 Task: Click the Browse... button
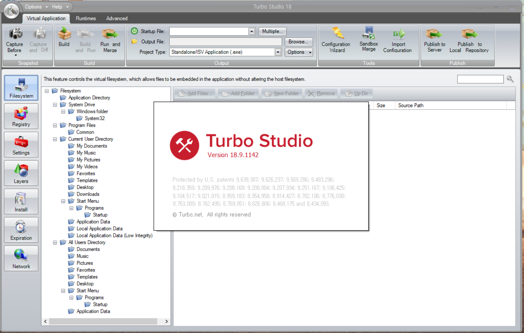[x=298, y=42]
